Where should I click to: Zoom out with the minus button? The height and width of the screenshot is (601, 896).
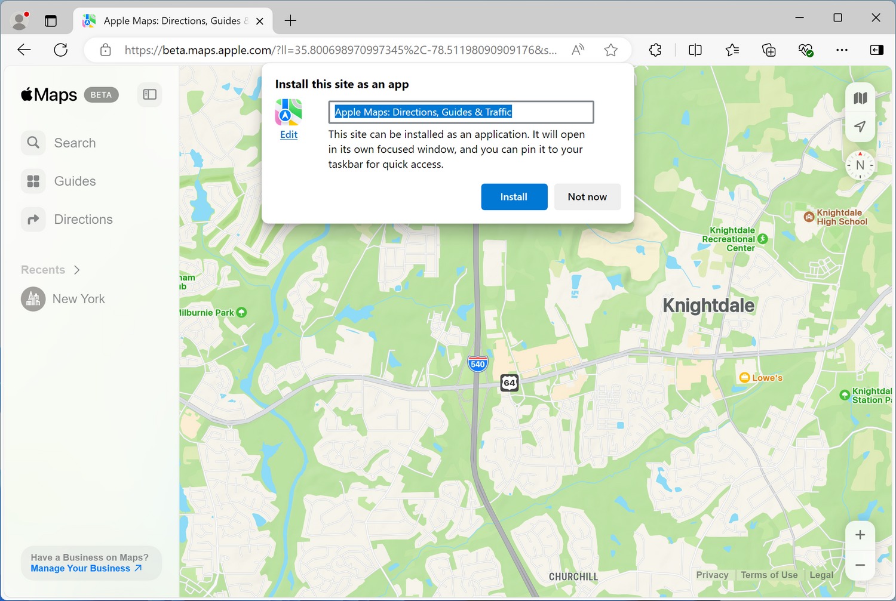pyautogui.click(x=860, y=565)
